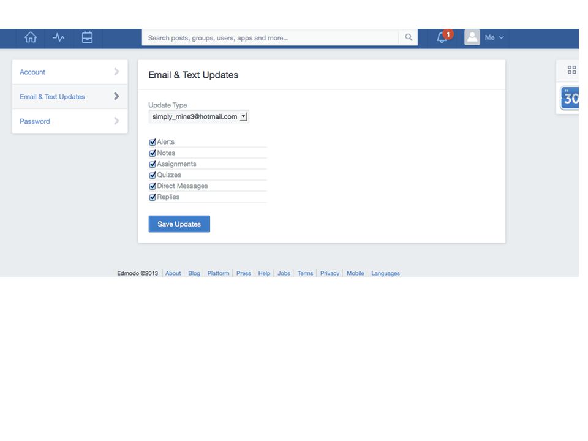Open the calendar icon showing 30

pos(570,98)
